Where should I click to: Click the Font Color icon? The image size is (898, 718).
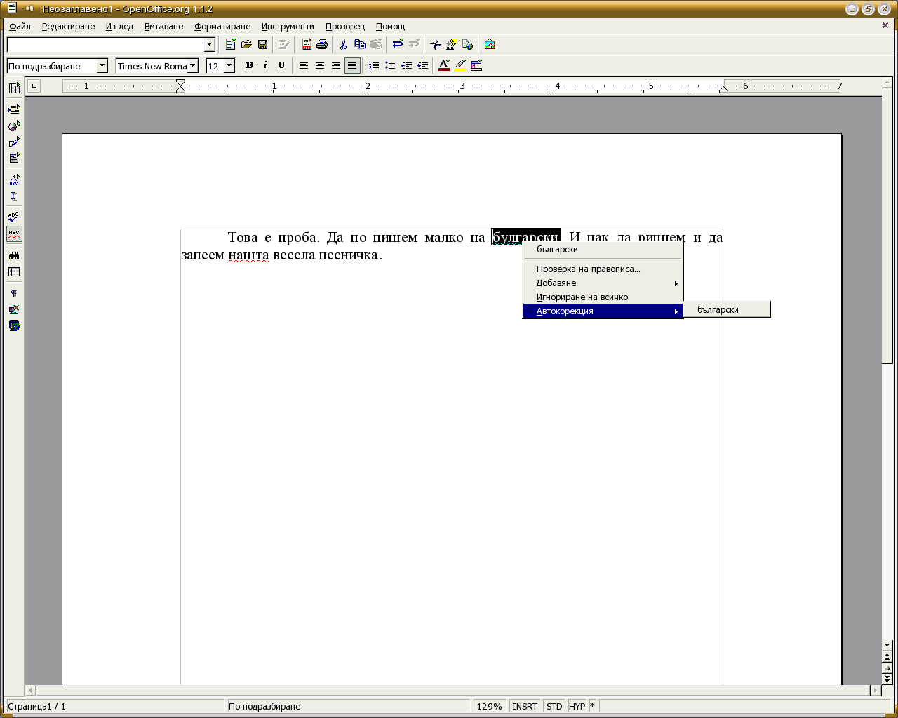pyautogui.click(x=444, y=66)
